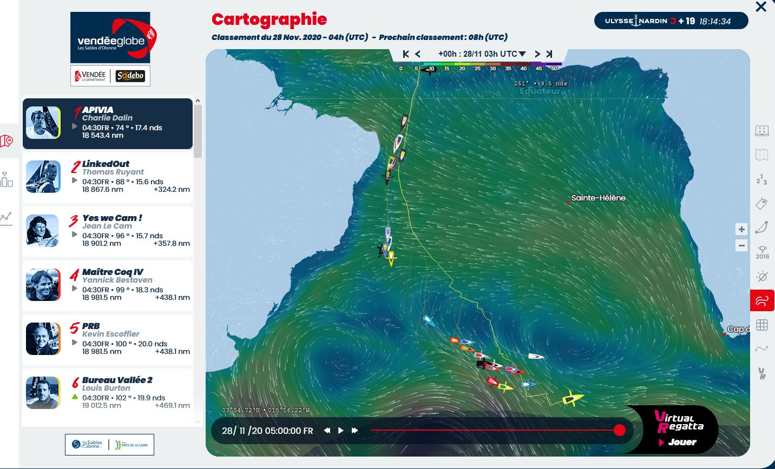Open the Vendée département sponsor logo
The image size is (775, 469).
coord(90,76)
